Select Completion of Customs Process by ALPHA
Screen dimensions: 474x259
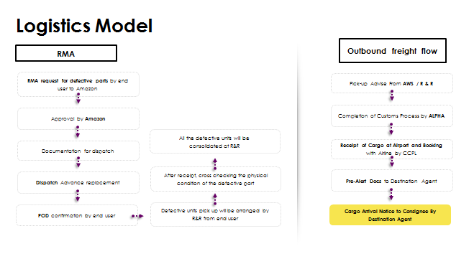point(392,116)
